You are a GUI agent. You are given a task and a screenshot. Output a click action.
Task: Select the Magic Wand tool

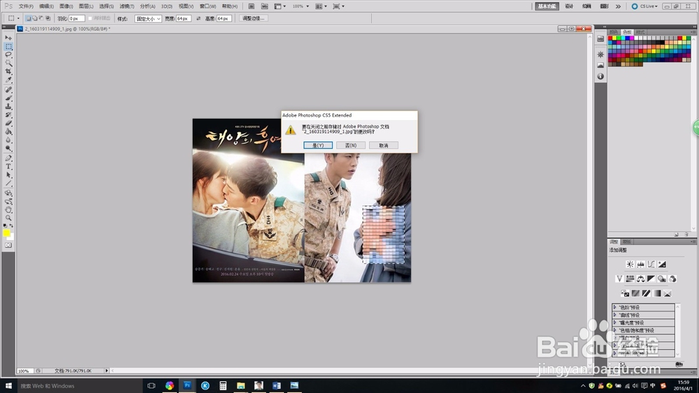click(x=8, y=64)
